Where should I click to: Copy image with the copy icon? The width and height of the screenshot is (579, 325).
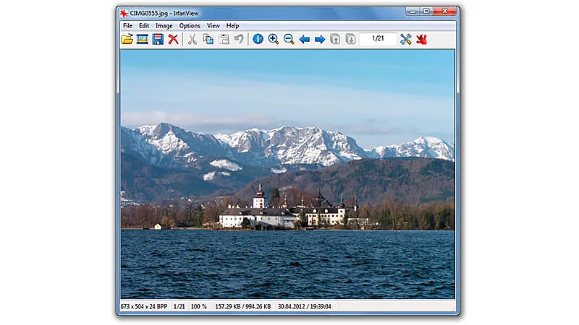208,39
